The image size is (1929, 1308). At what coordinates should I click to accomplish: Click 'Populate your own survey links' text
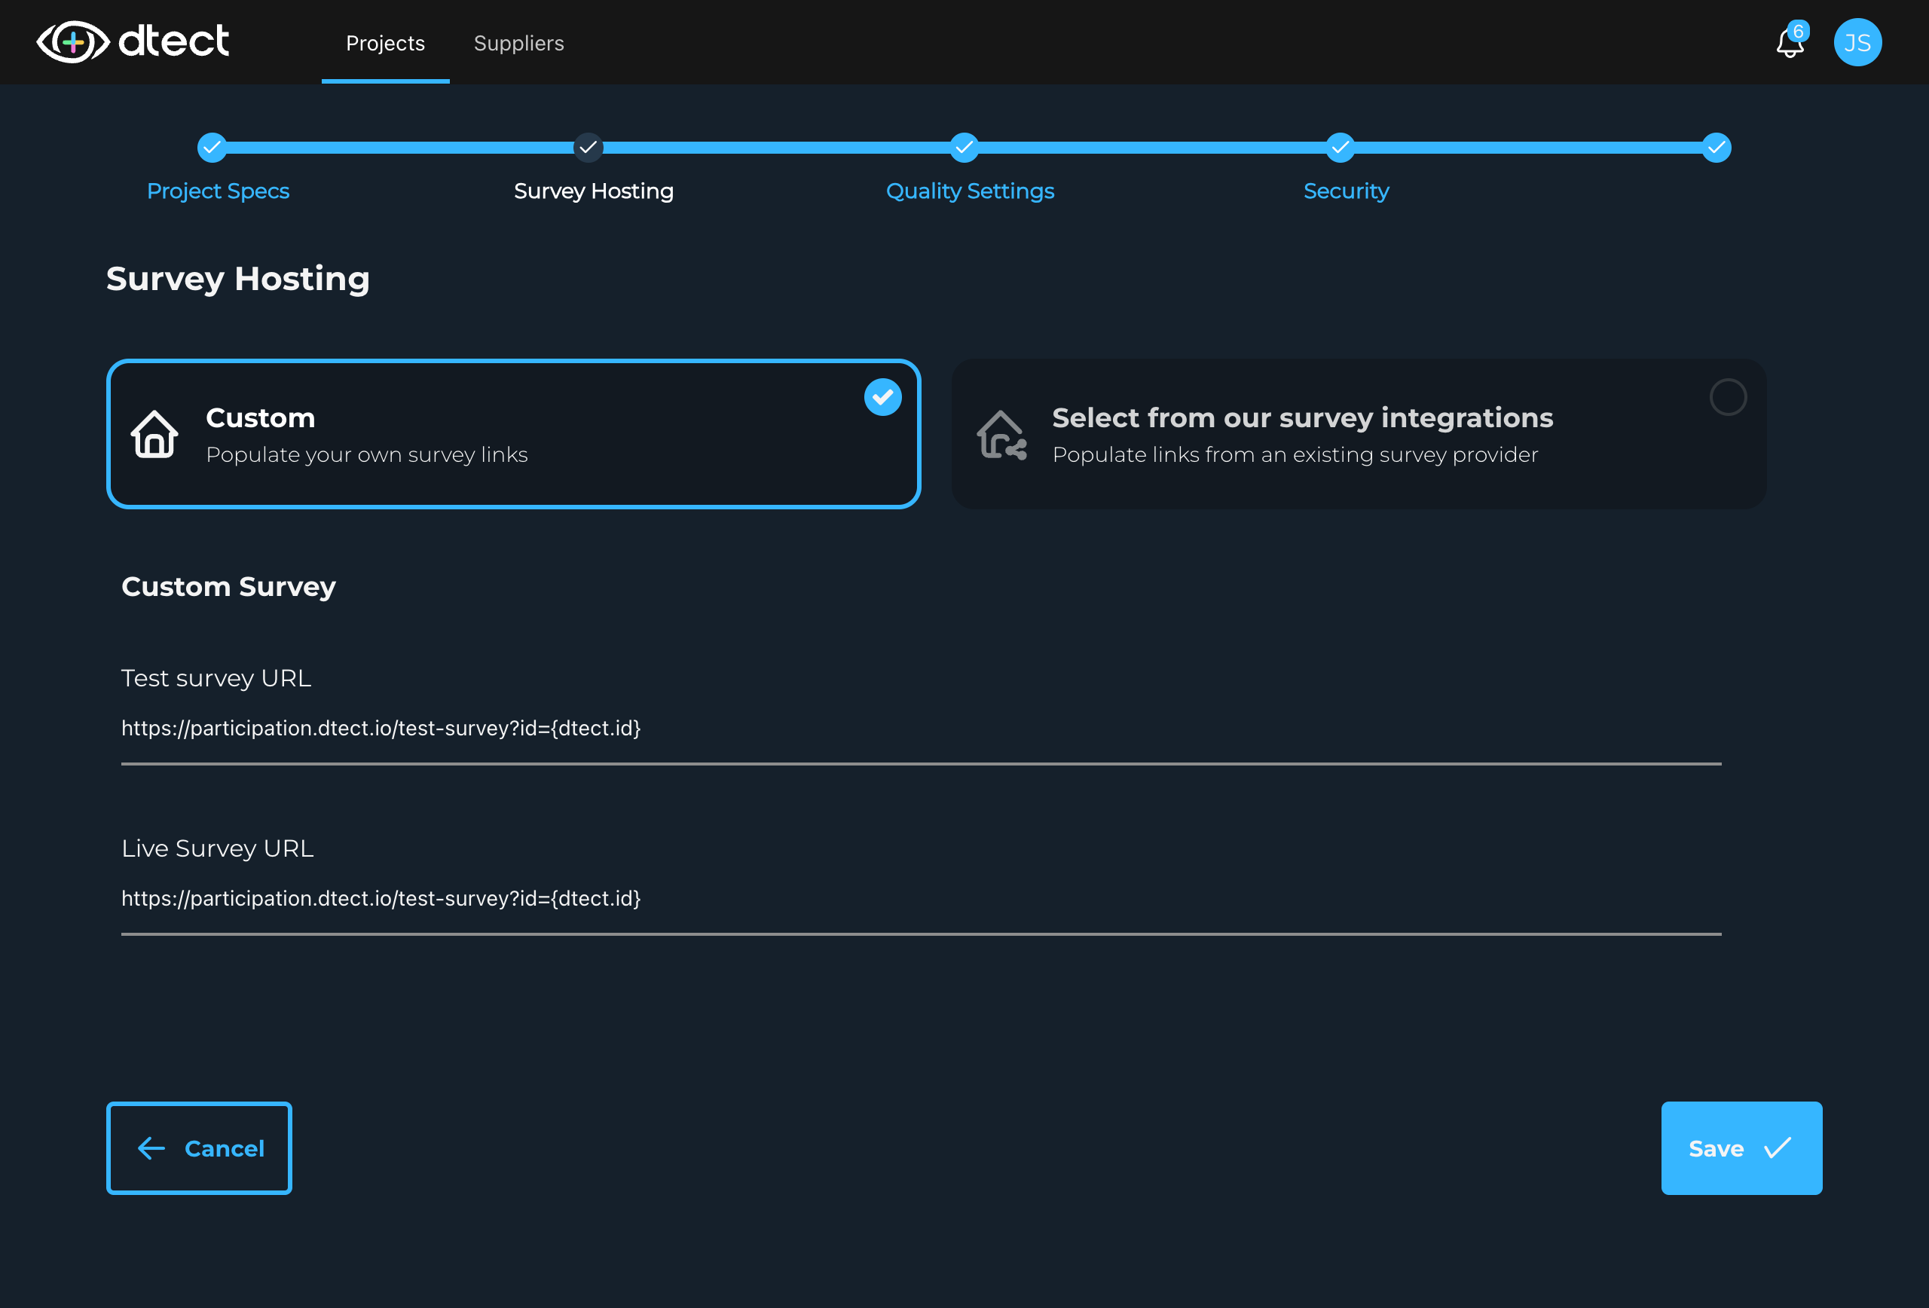(367, 455)
